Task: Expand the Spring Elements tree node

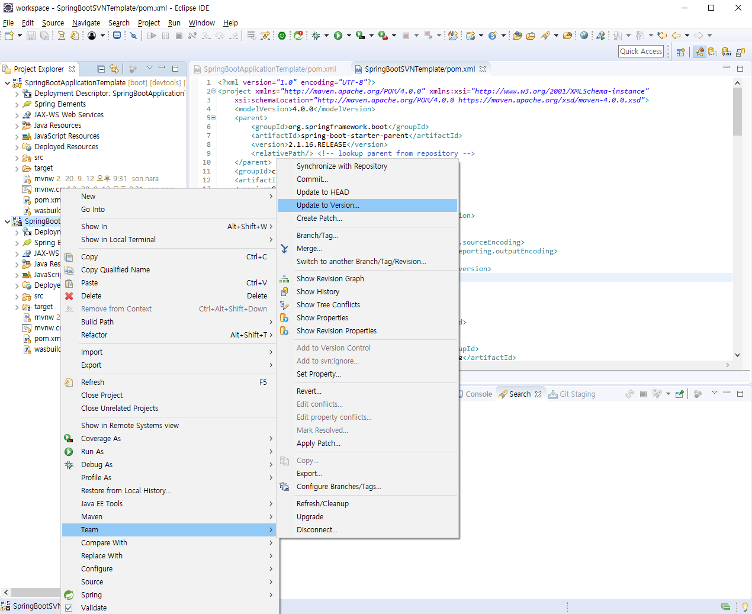Action: 17,104
